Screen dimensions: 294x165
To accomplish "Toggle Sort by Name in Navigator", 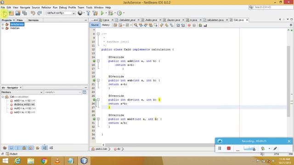I will 45,148.
